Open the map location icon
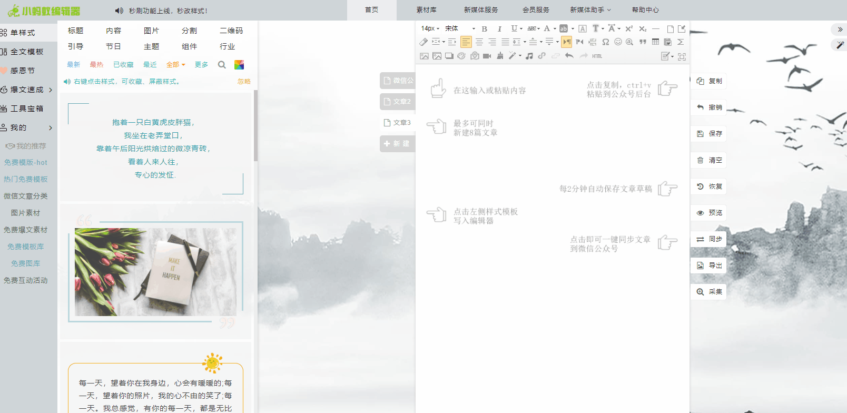847x413 pixels. pyautogui.click(x=475, y=56)
